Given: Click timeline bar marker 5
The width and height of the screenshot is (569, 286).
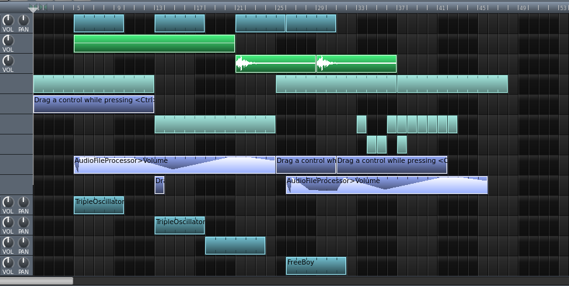Looking at the screenshot, I should 78,8.
